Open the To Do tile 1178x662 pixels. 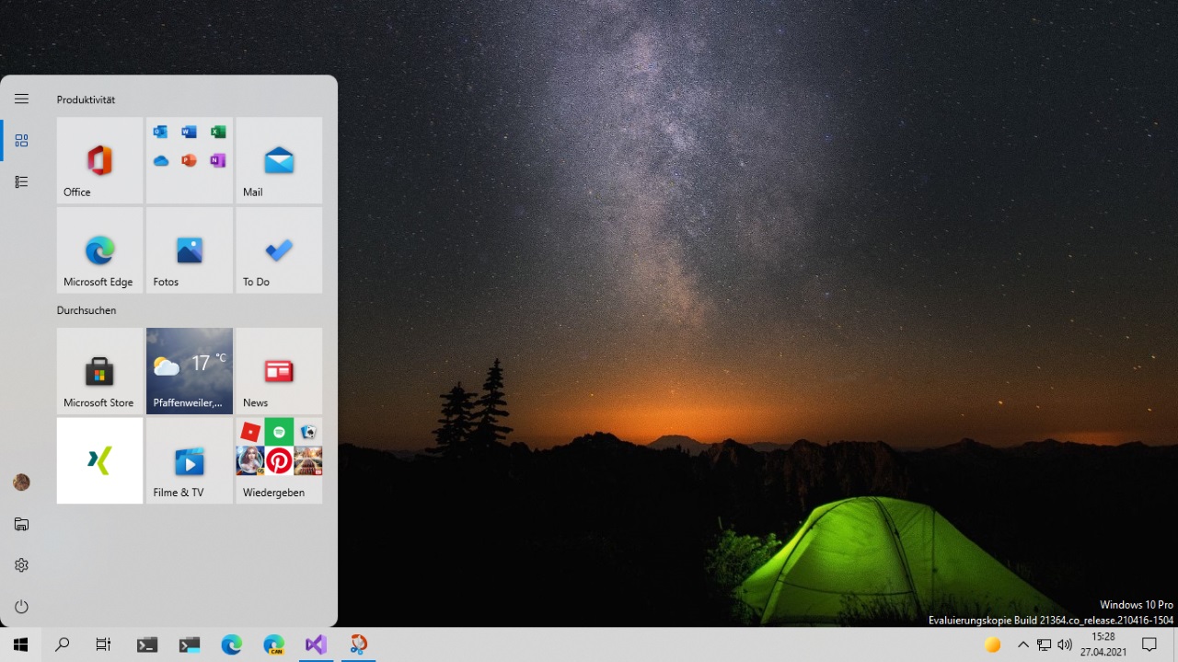(279, 250)
